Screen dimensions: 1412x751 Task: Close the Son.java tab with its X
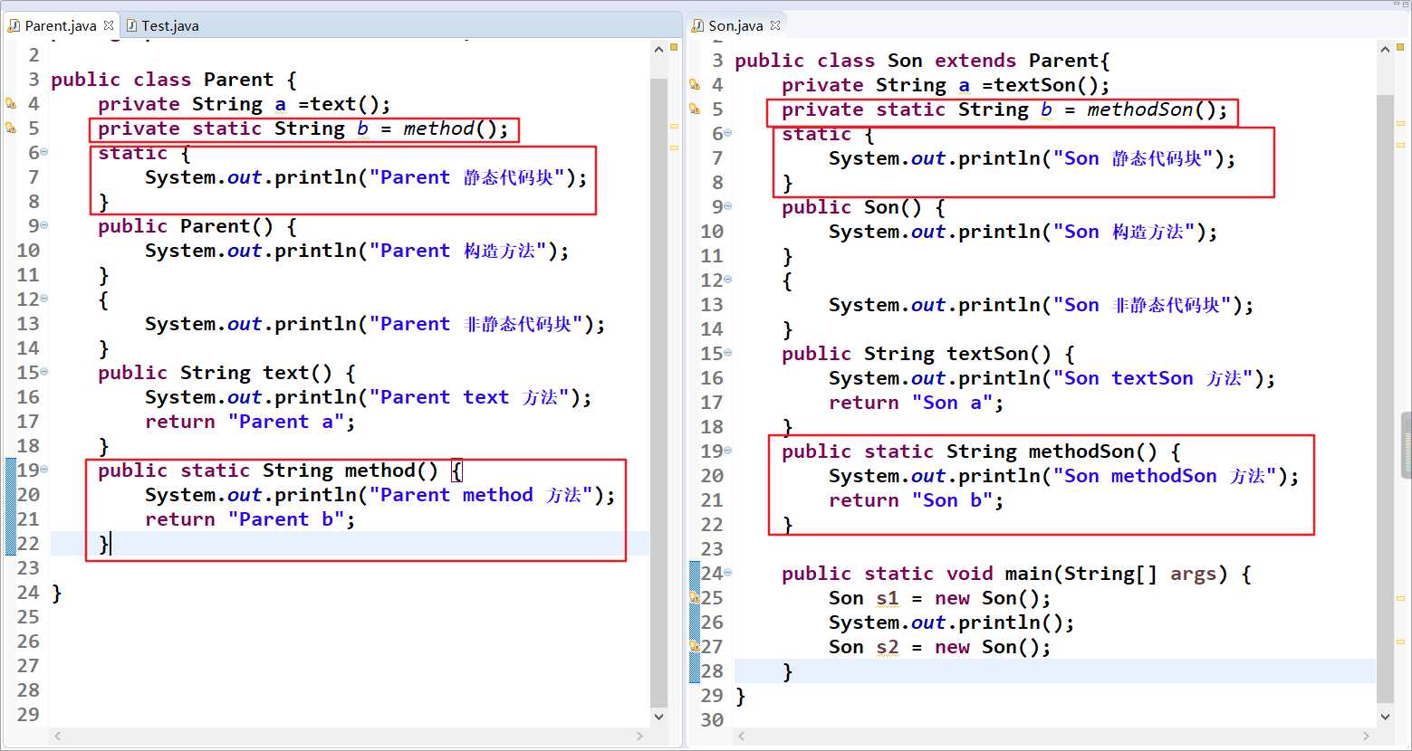pyautogui.click(x=775, y=25)
